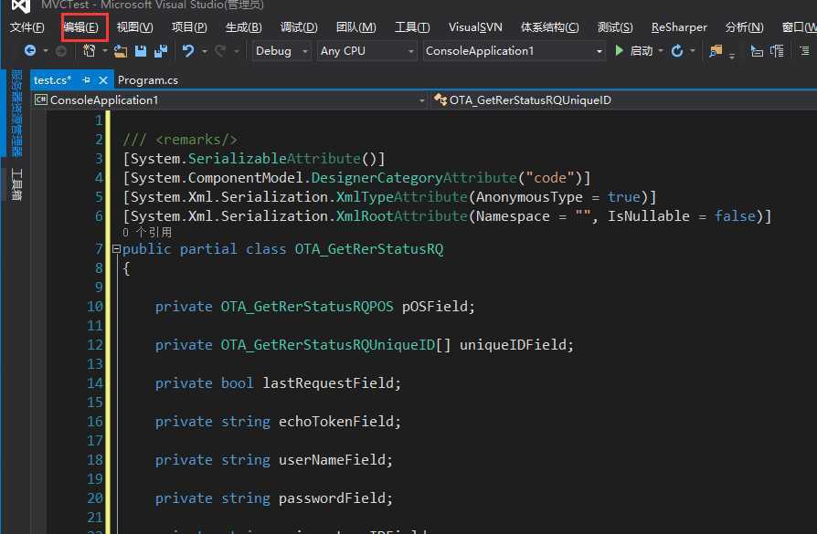The height and width of the screenshot is (534, 817).
Task: Click the Visual Studio logo icon
Action: tap(20, 6)
